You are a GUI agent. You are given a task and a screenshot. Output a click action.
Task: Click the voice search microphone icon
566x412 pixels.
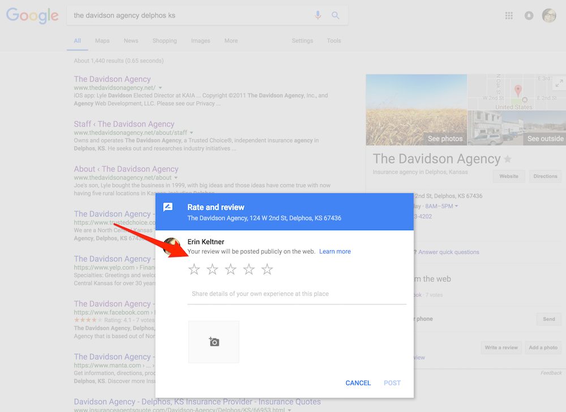click(x=318, y=15)
